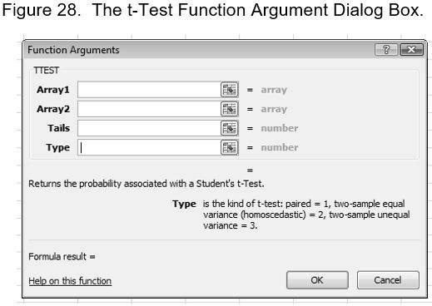Click the Type range selector icon
This screenshot has width=432, height=306.
[x=230, y=147]
